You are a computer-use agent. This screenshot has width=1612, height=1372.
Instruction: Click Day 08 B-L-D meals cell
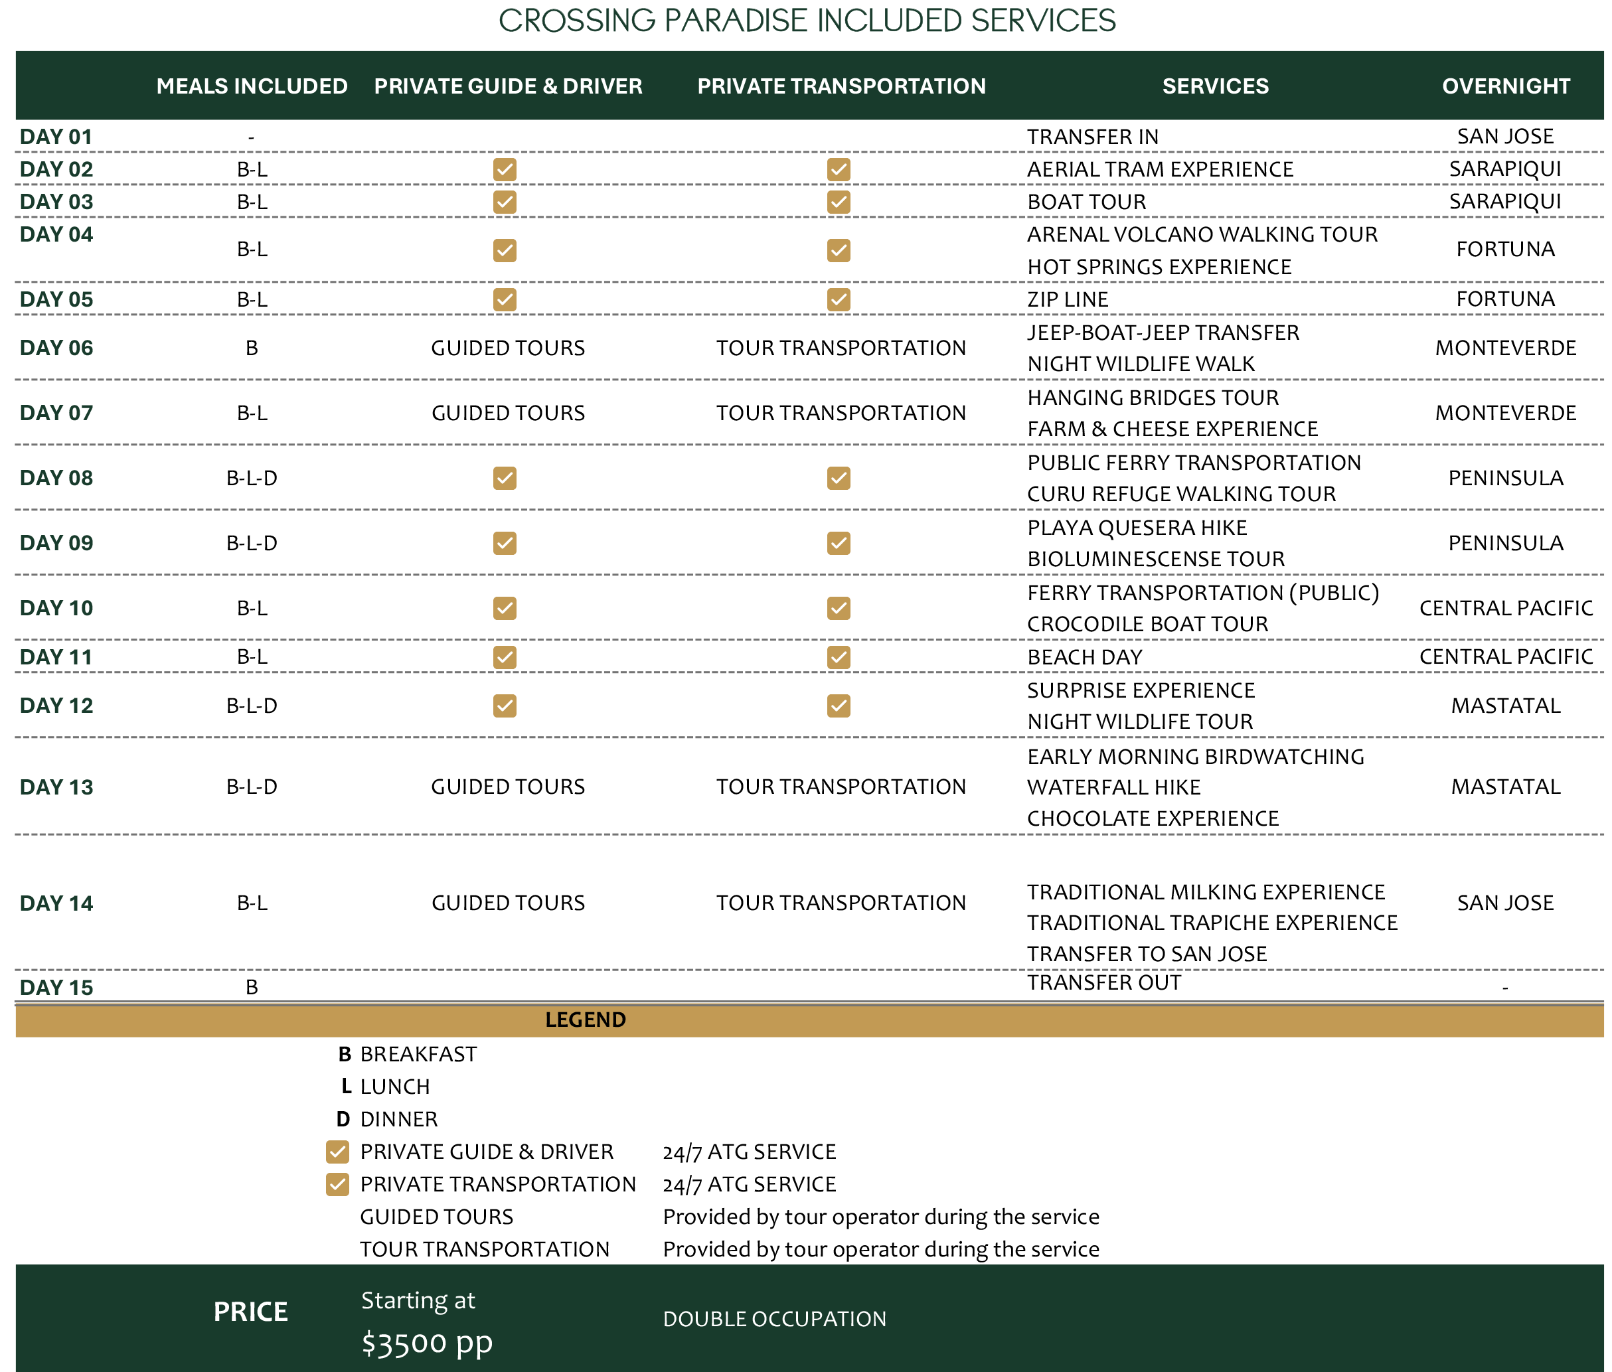coord(252,479)
